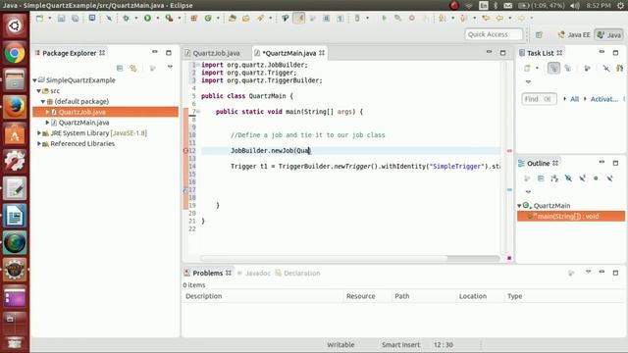The image size is (628, 353).
Task: Open dropdown arrow next to New Class icon
Action: (218, 18)
